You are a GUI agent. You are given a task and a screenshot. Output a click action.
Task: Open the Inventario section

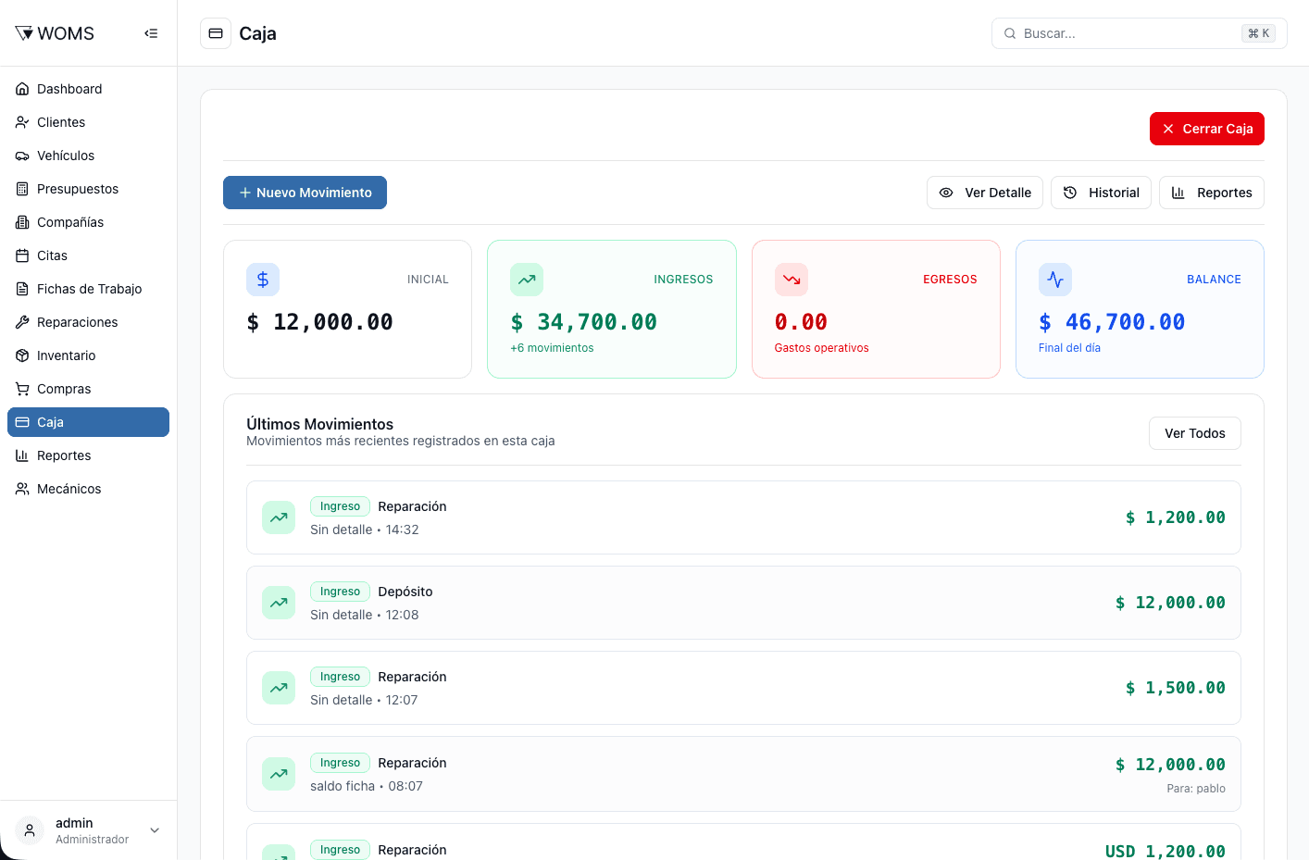pyautogui.click(x=88, y=355)
